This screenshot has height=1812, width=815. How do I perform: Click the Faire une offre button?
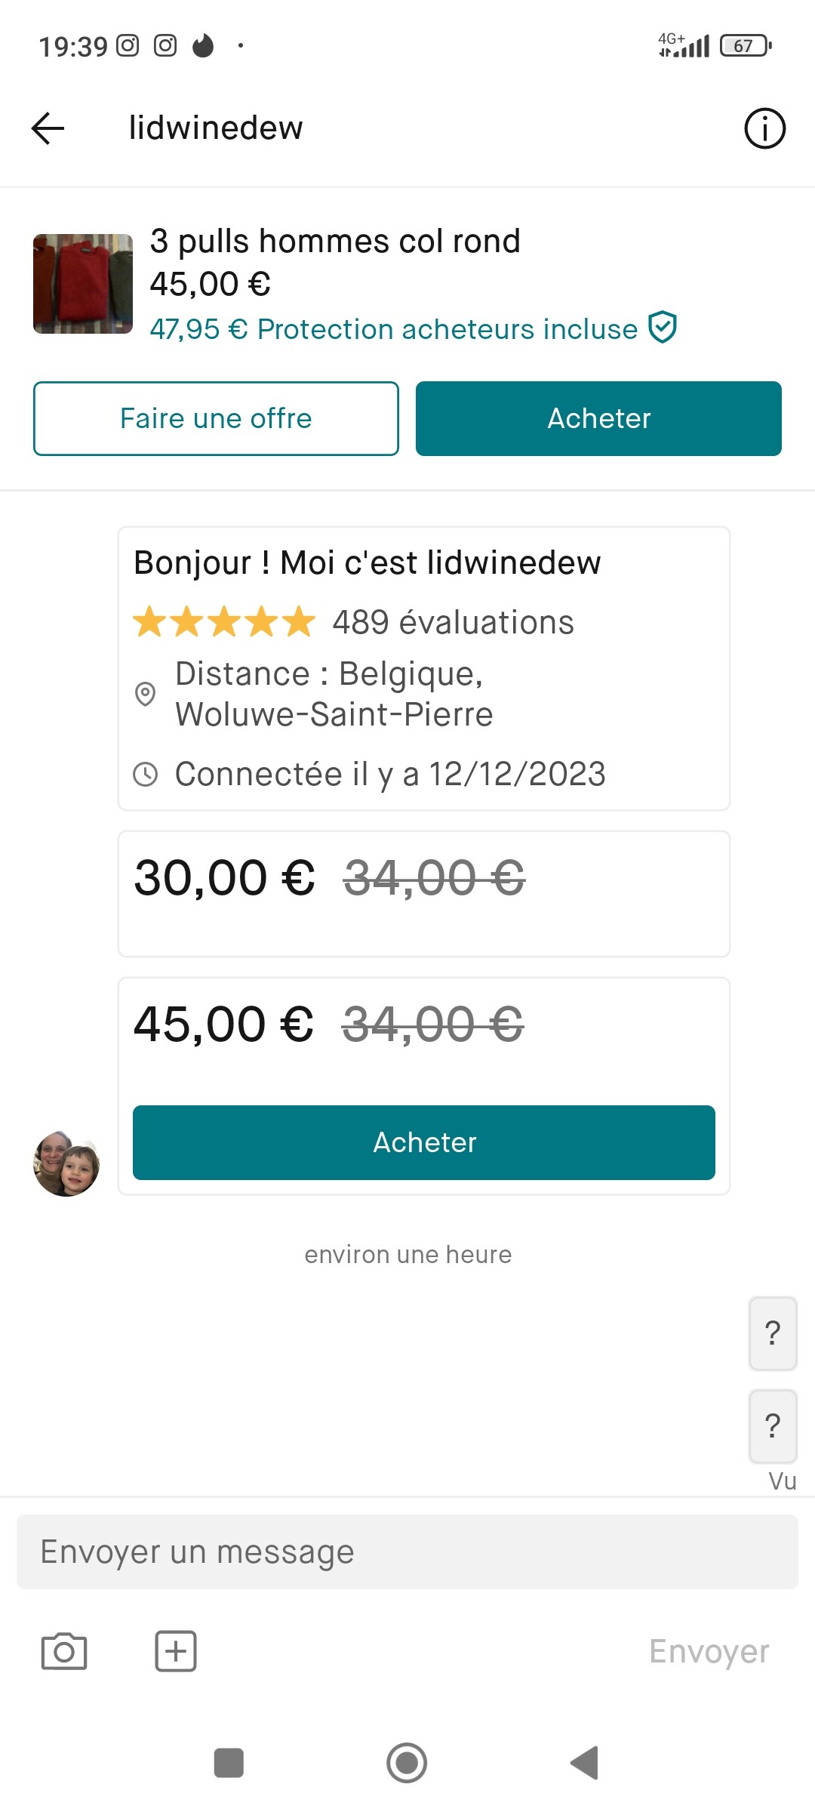[x=216, y=418]
